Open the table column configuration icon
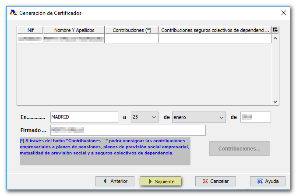The height and width of the screenshot is (196, 296). tap(275, 30)
